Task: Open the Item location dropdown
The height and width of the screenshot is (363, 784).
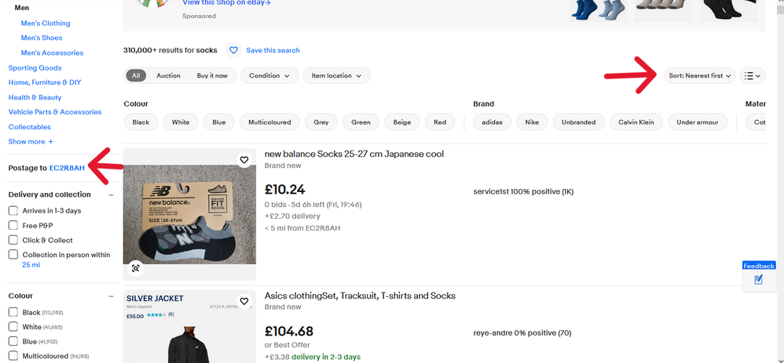Action: coord(336,76)
